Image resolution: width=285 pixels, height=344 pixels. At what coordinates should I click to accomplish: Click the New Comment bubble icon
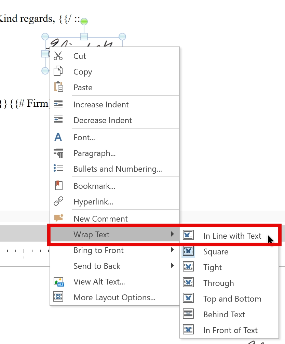point(59,218)
